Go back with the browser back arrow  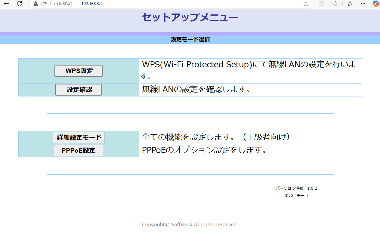click(6, 4)
